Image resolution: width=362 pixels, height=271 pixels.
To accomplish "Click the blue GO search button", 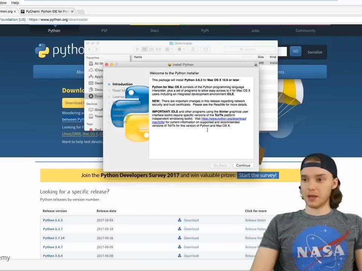I will (x=296, y=51).
